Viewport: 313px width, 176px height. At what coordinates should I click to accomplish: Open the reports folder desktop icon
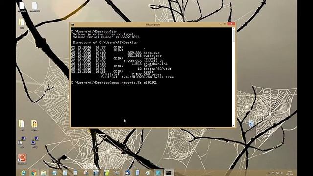(34, 125)
